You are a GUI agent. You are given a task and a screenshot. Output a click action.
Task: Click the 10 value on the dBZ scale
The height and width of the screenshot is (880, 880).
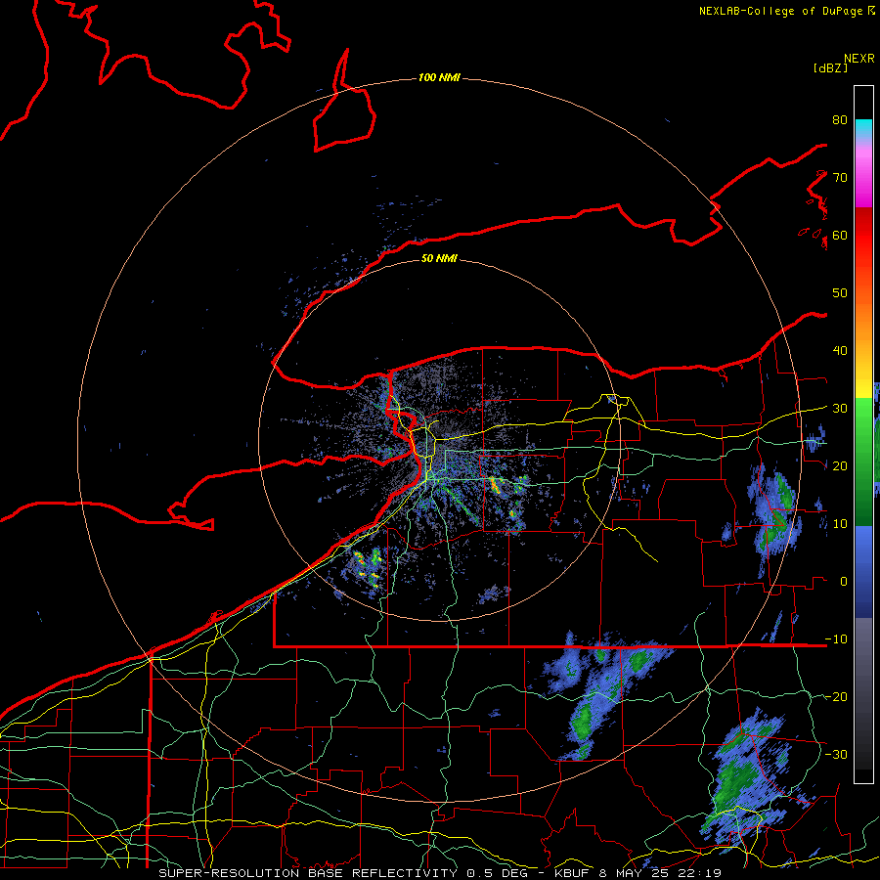[x=840, y=524]
